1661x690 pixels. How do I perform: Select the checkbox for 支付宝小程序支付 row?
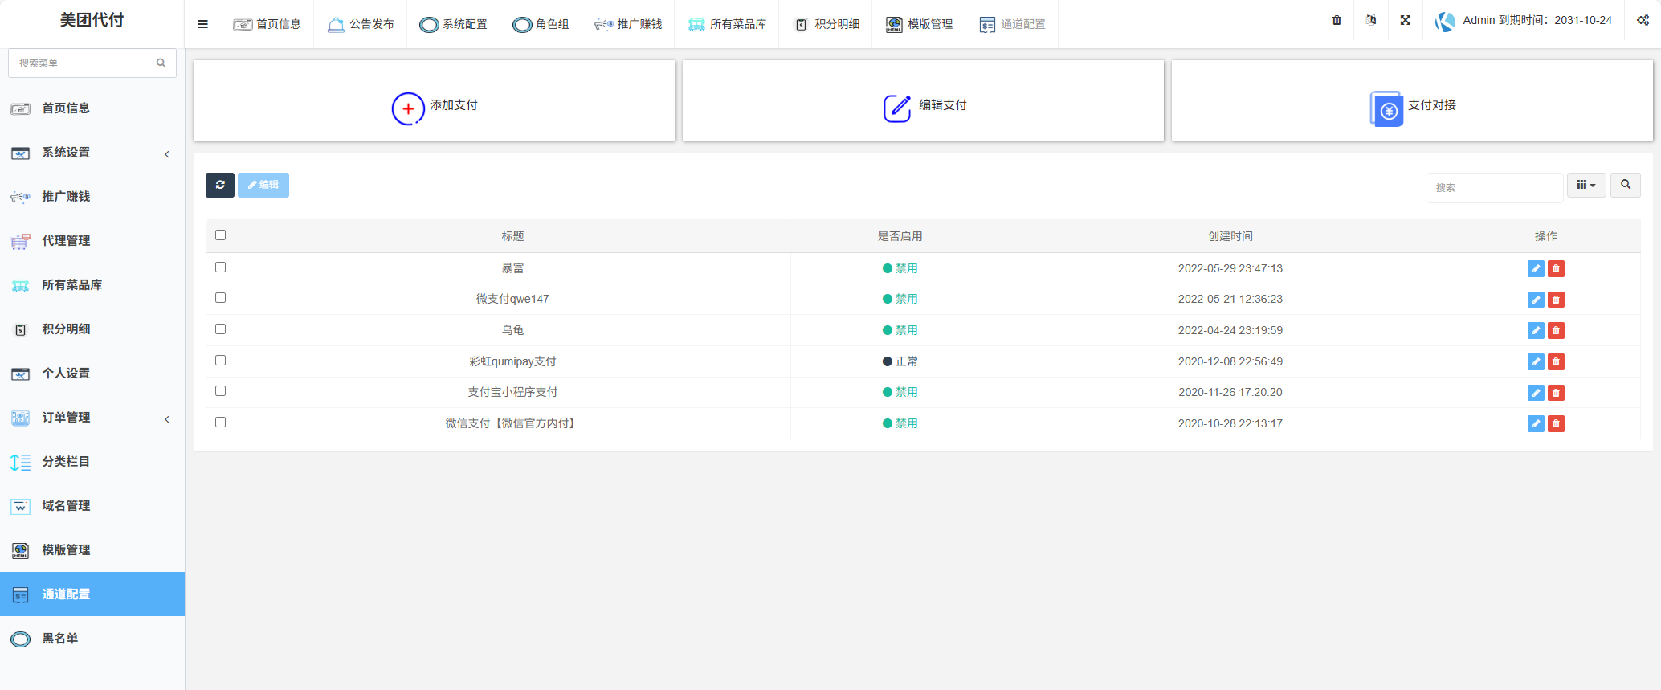221,391
